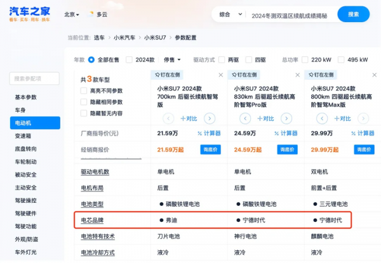381x263 pixels.
Task: Go to next model in 700km column
Action: (x=210, y=119)
